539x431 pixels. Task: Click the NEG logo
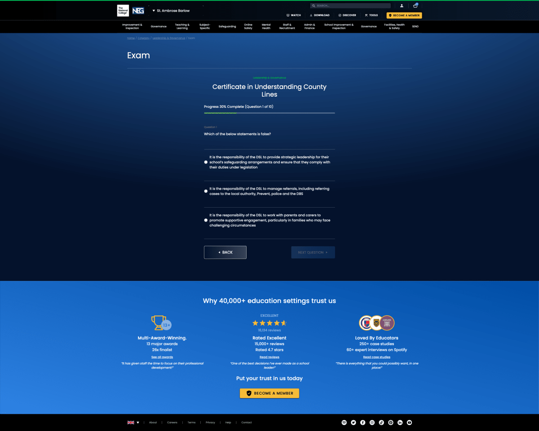(x=138, y=10)
